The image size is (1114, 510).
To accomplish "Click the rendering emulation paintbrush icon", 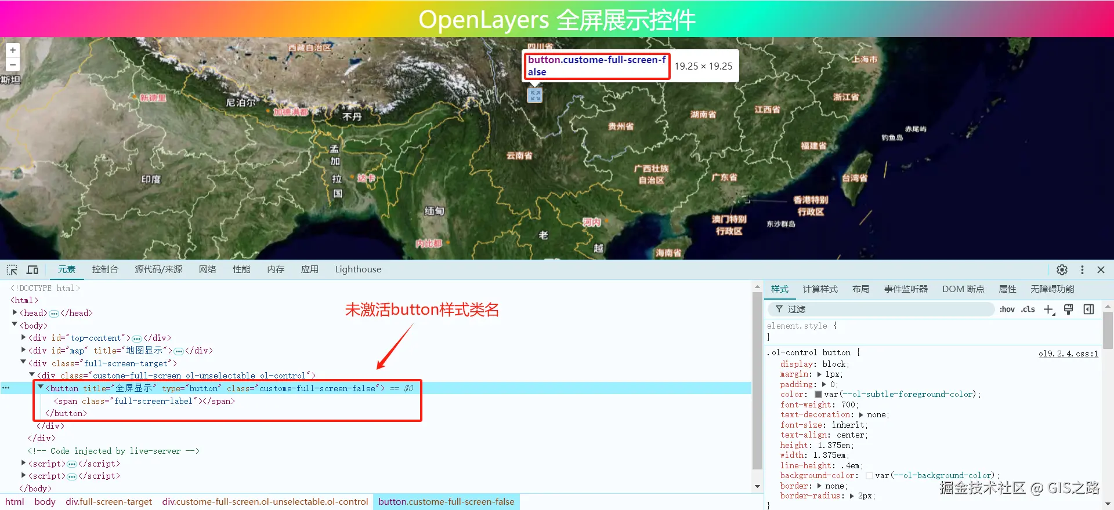I will 1069,309.
